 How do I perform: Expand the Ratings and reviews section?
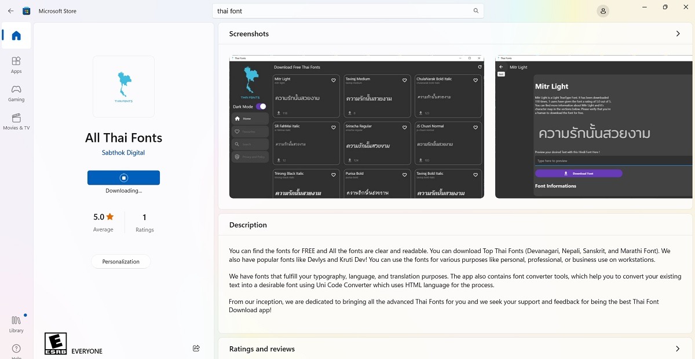[x=678, y=349]
